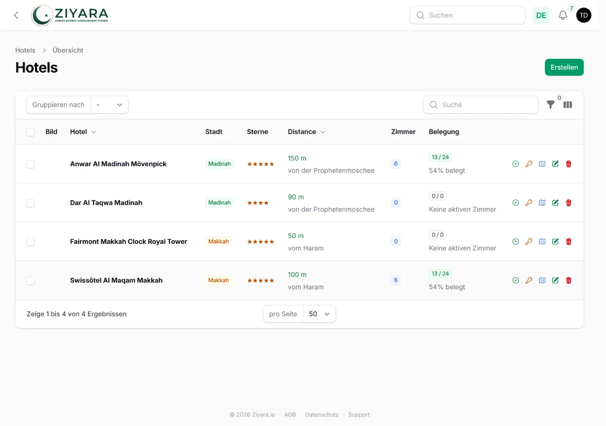Sort by the Hotel column header
Viewport: 606px width, 426px height.
pyautogui.click(x=83, y=132)
